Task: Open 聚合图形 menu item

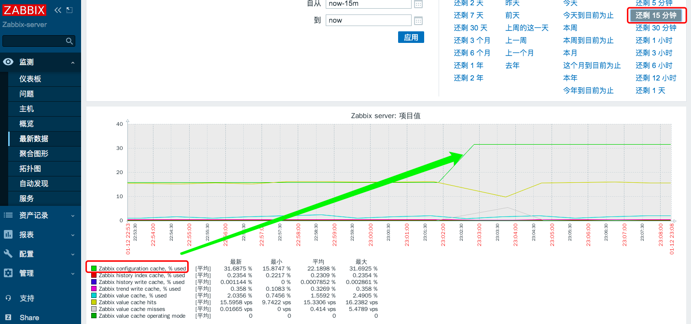Action: pos(34,154)
